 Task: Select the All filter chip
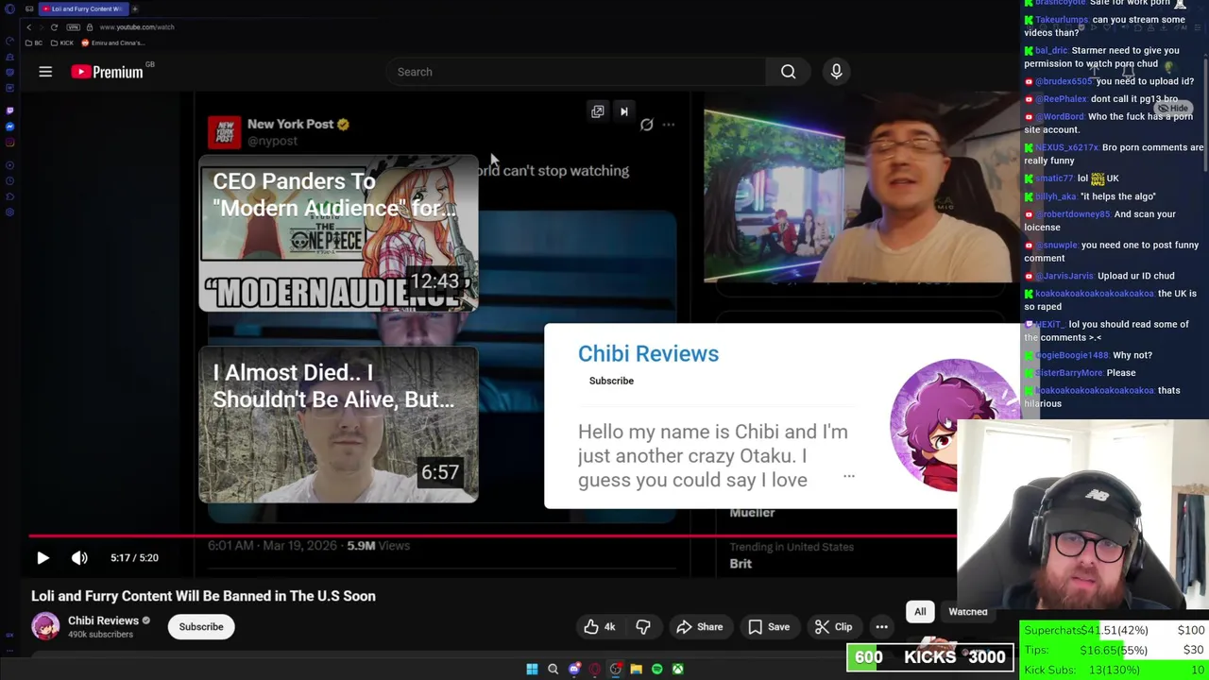click(920, 612)
